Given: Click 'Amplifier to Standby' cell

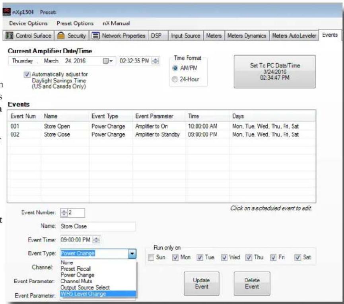Looking at the screenshot, I should point(157,134).
